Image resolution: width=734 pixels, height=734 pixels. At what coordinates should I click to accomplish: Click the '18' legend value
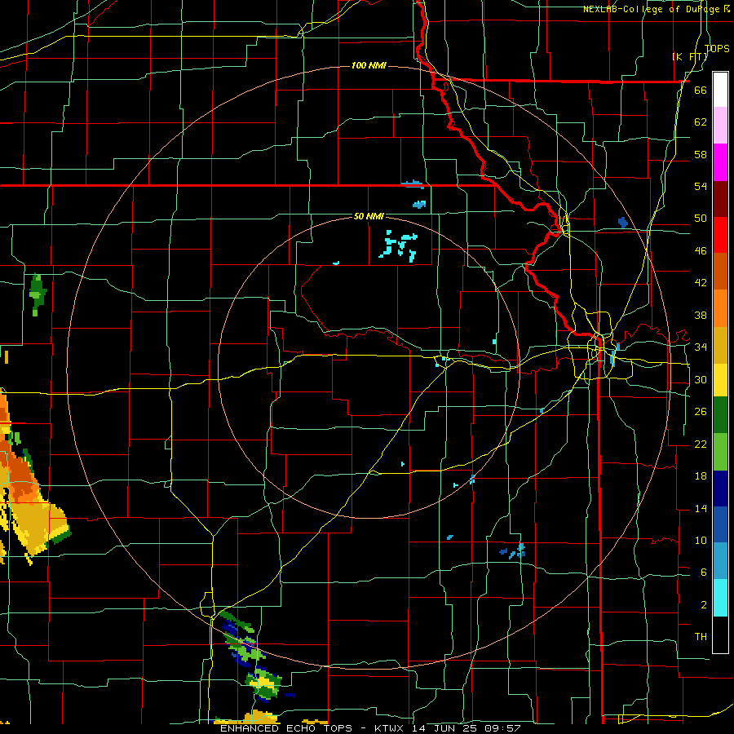click(701, 476)
